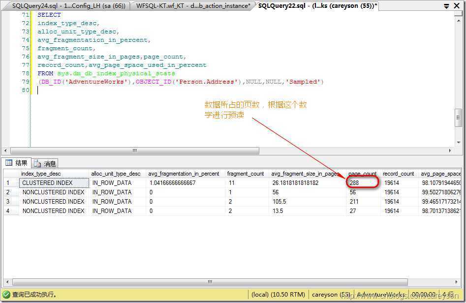Screen dimensions: 466x303
Task: Open the active files dropdown arrow
Action: (x=446, y=6)
